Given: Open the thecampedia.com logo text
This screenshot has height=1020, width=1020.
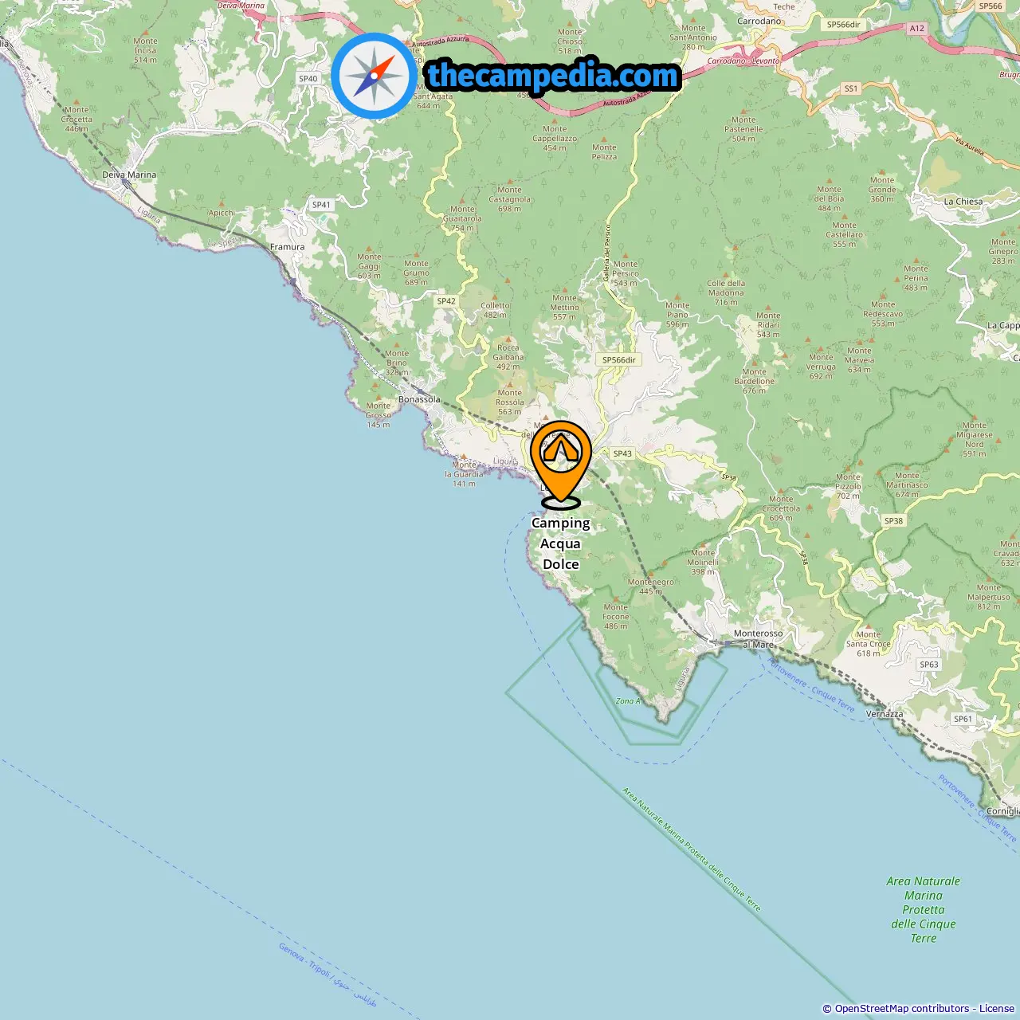Looking at the screenshot, I should [x=553, y=76].
